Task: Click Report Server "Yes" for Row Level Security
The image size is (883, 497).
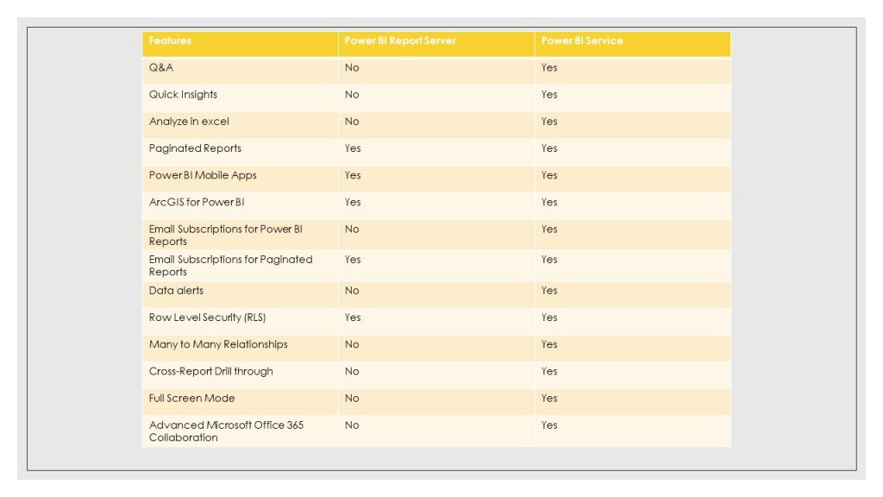Action: point(353,318)
